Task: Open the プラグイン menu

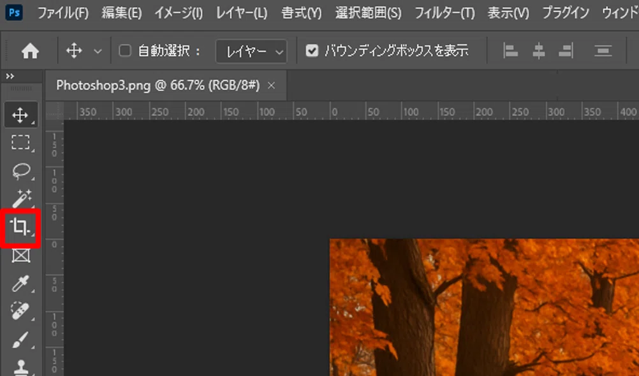Action: (x=565, y=13)
